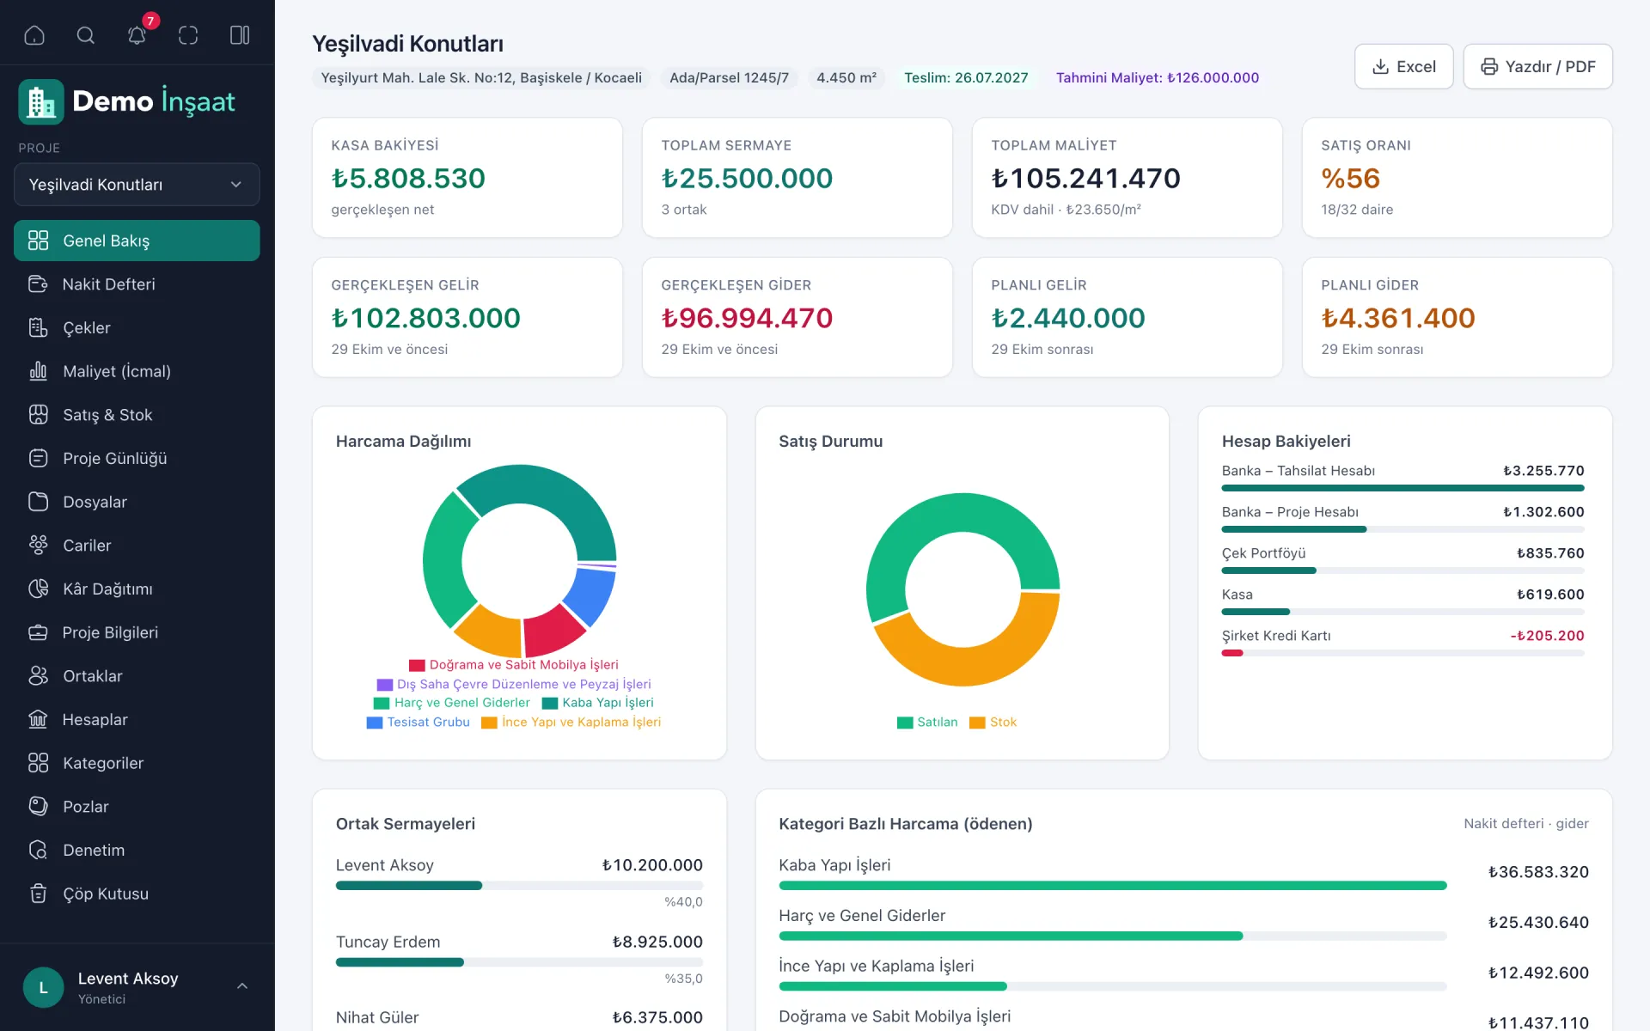Image resolution: width=1650 pixels, height=1031 pixels.
Task: Open the search magnifier icon
Action: [86, 35]
